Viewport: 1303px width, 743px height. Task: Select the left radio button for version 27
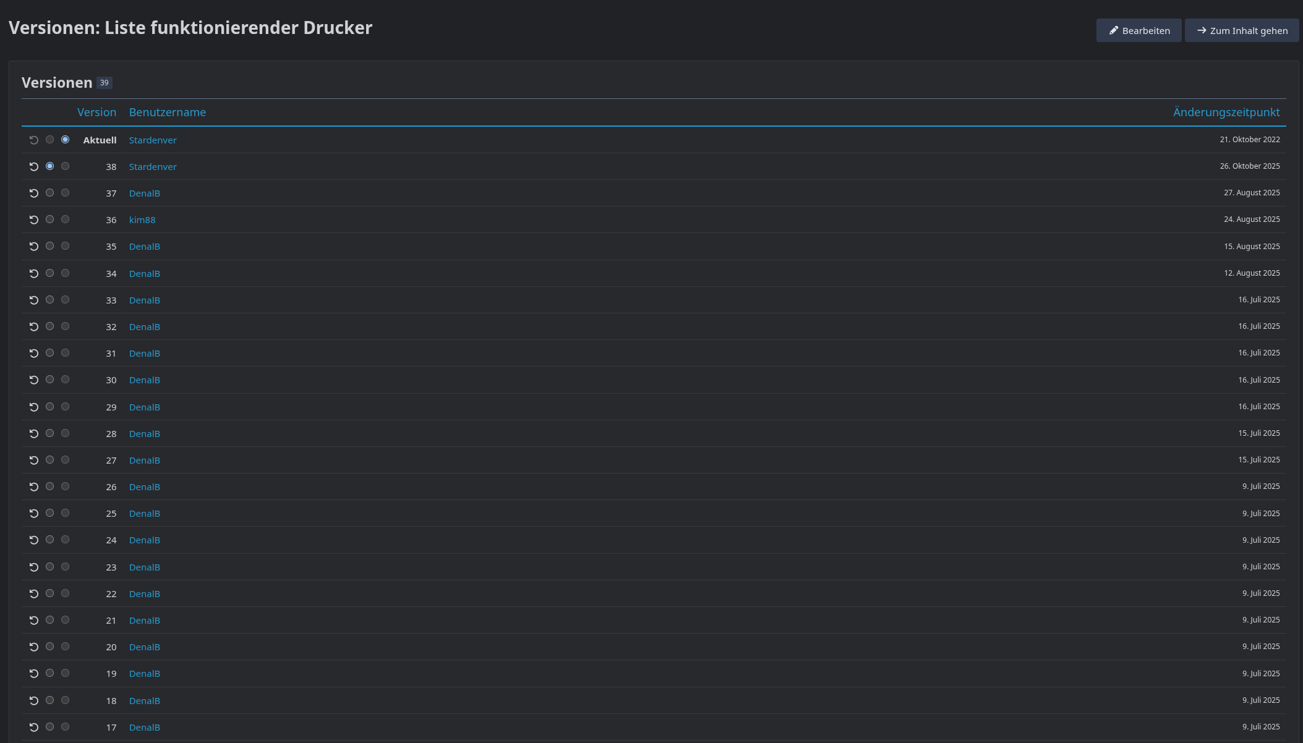[50, 460]
